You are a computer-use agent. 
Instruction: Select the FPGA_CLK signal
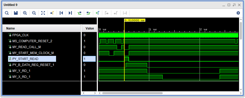(x=21, y=35)
